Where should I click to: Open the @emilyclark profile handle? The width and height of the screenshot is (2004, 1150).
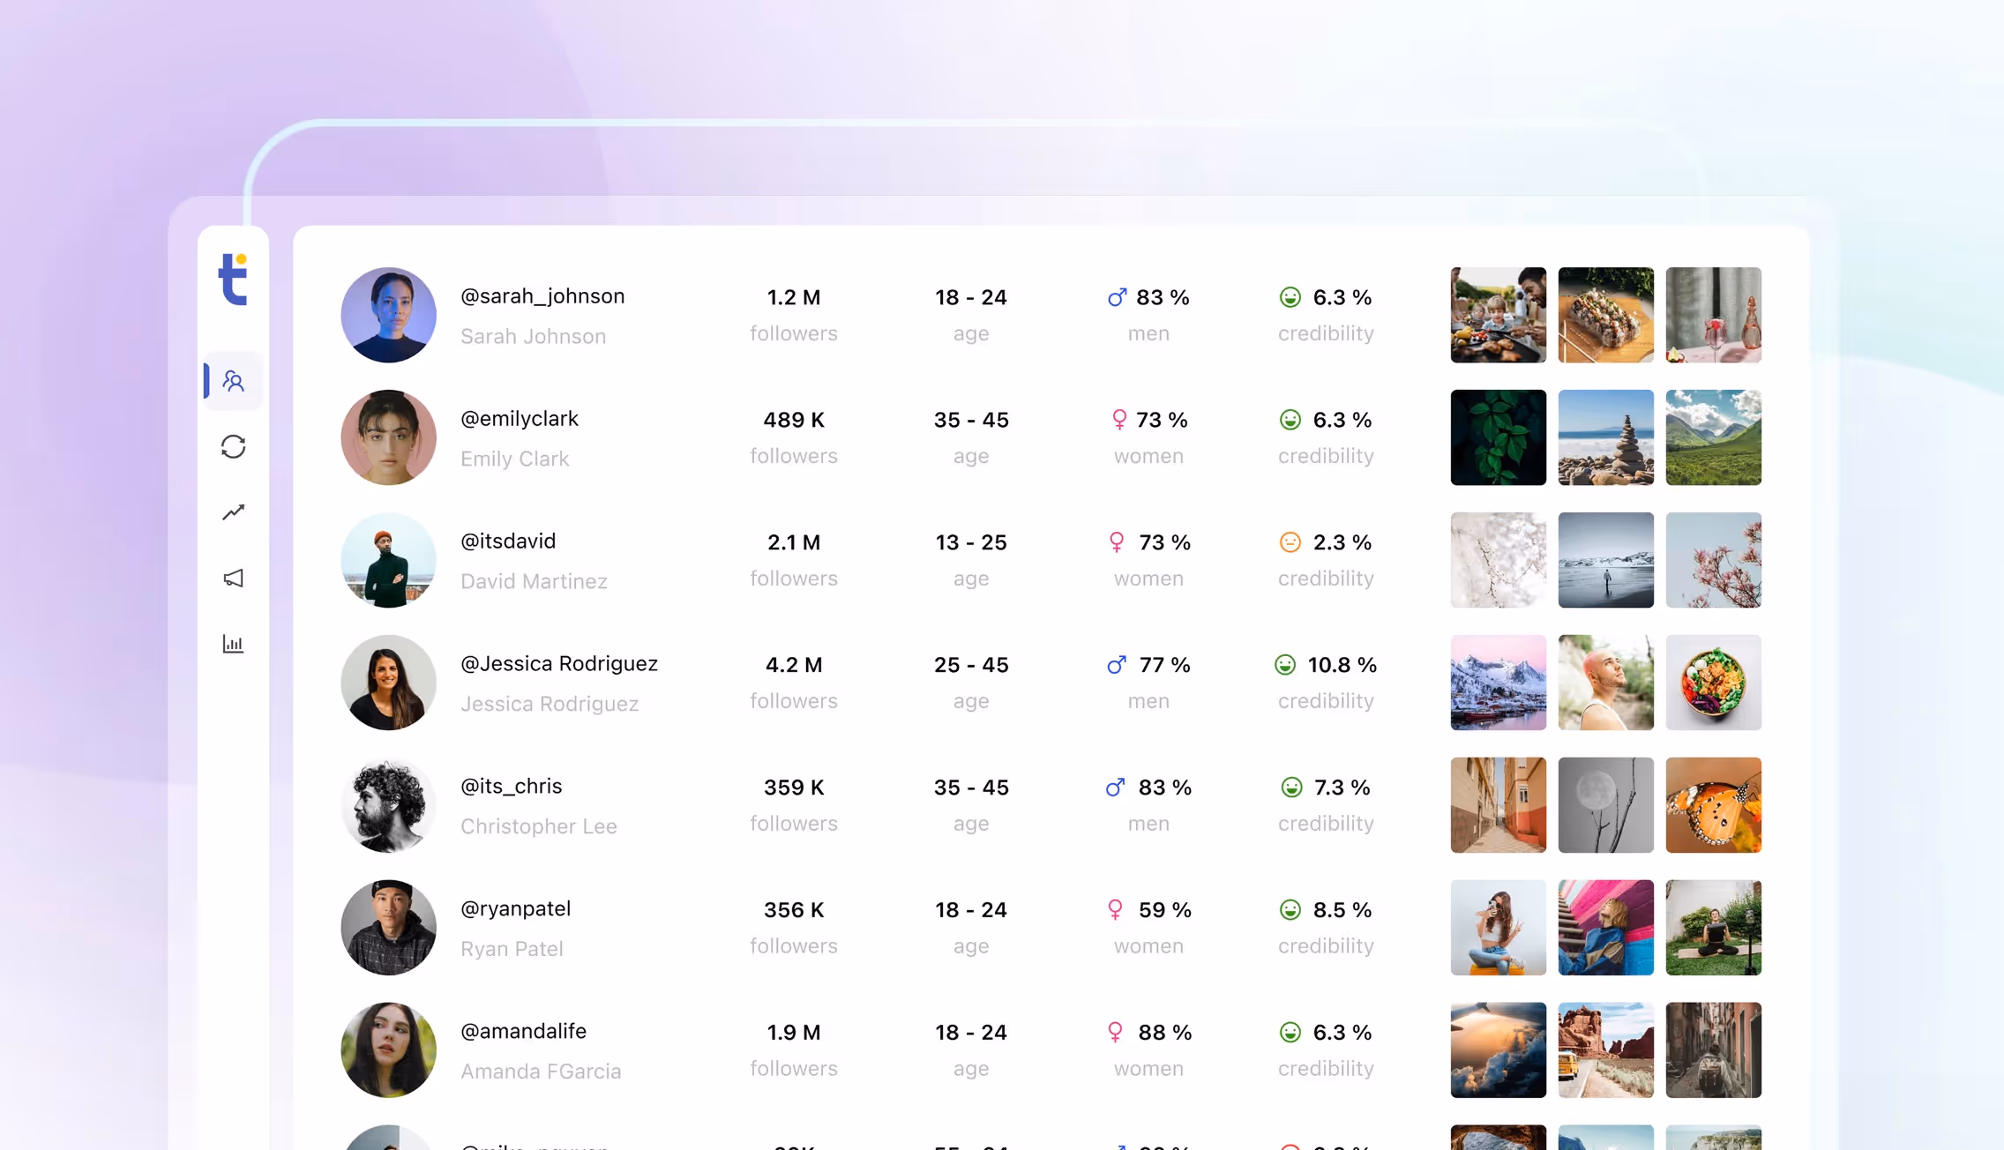pyautogui.click(x=519, y=419)
